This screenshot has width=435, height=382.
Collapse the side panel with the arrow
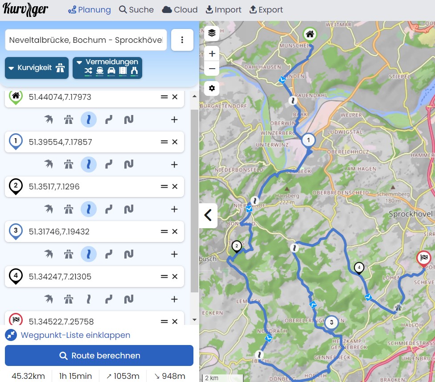208,216
